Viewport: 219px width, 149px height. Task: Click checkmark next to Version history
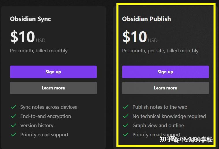pos(13,125)
